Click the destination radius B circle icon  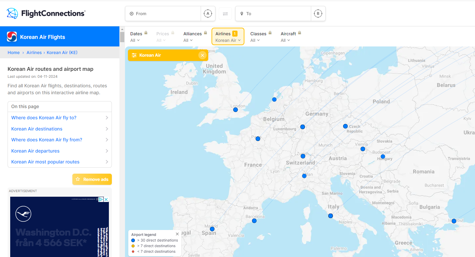[318, 14]
